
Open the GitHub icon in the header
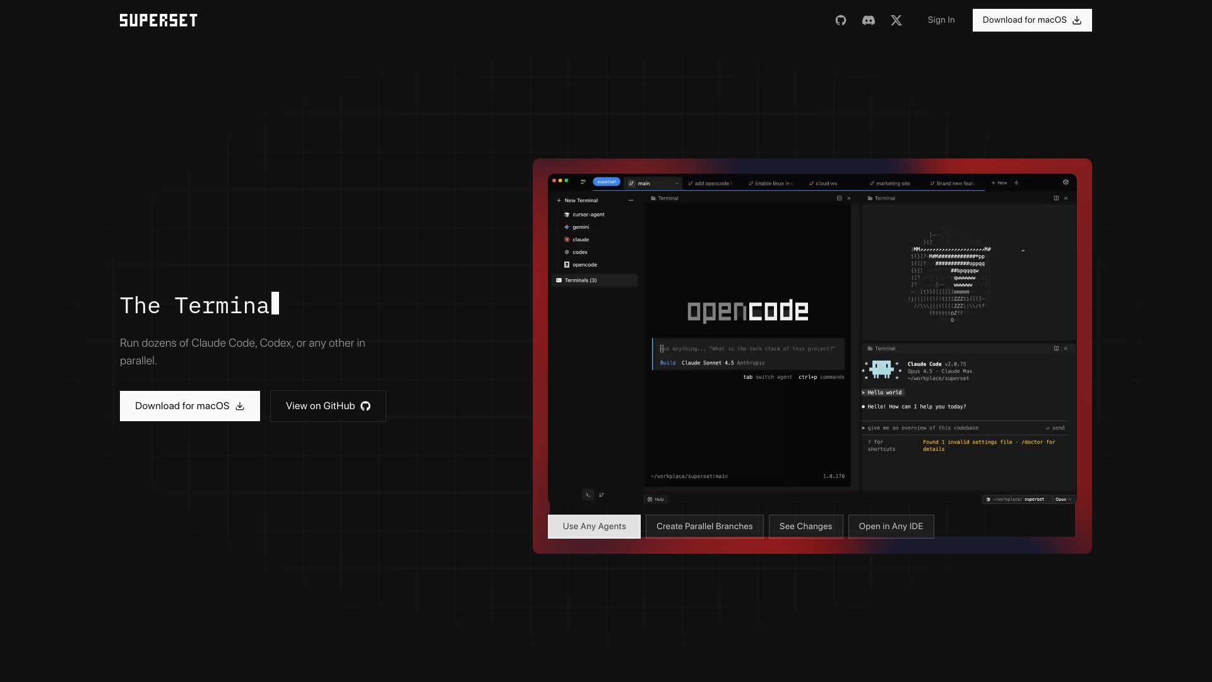[x=840, y=20]
